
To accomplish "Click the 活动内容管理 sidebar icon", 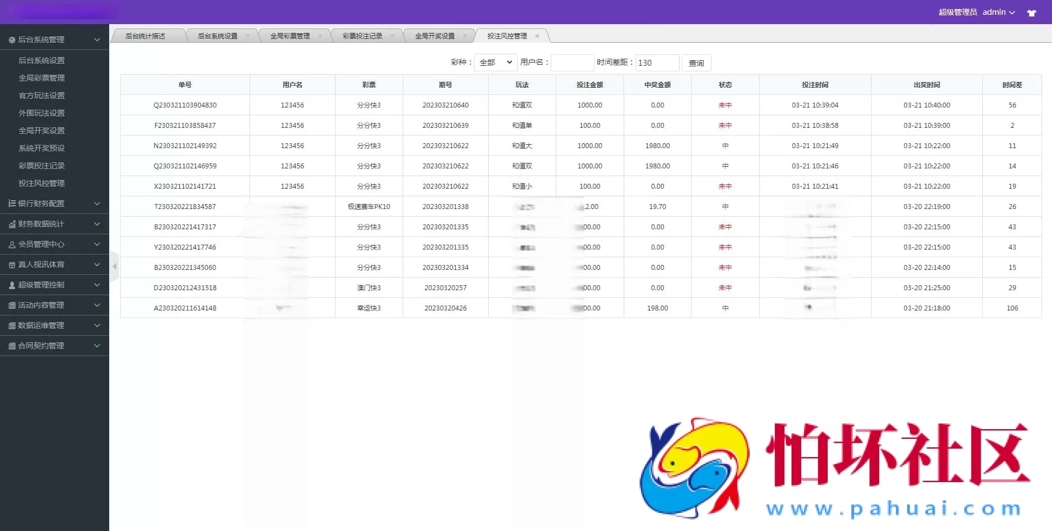I will click(x=12, y=305).
